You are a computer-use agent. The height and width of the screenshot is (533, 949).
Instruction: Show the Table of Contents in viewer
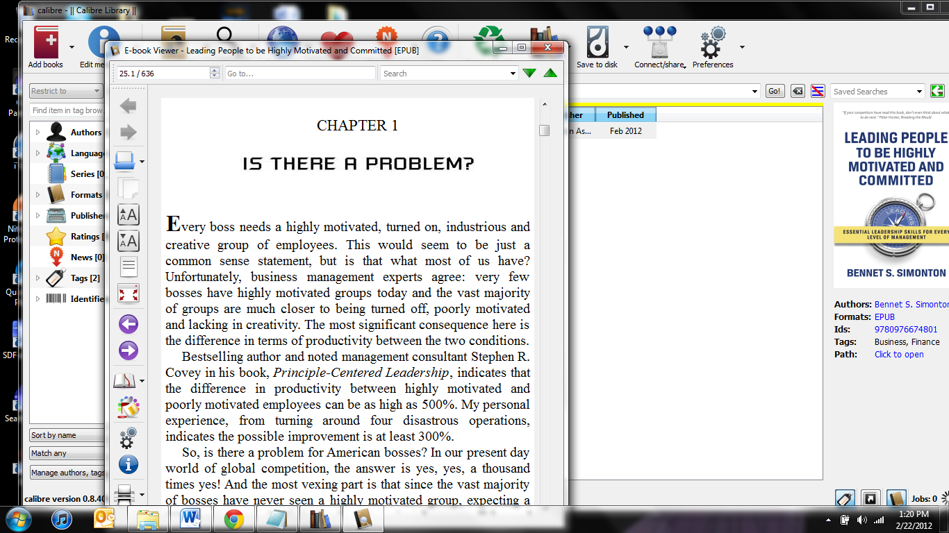click(129, 267)
